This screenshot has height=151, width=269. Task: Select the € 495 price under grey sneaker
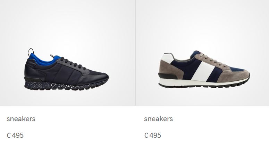click(152, 135)
